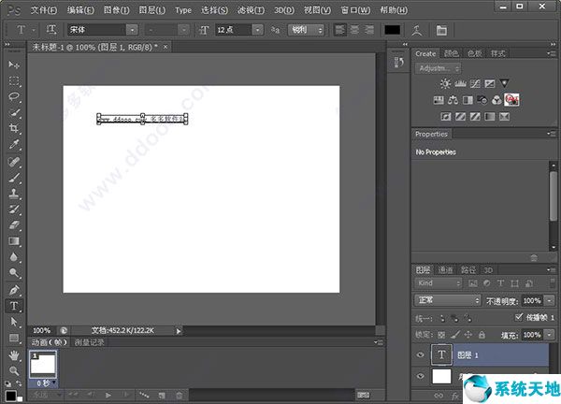Add a Color Balance adjustment
The height and width of the screenshot is (404, 561).
point(452,100)
